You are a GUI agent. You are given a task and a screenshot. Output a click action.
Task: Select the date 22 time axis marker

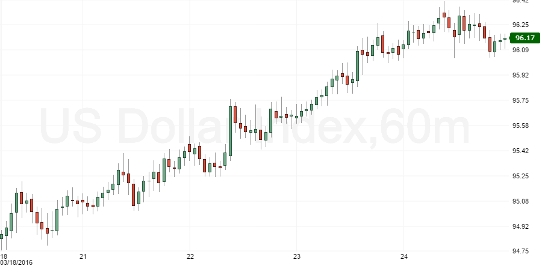click(190, 256)
